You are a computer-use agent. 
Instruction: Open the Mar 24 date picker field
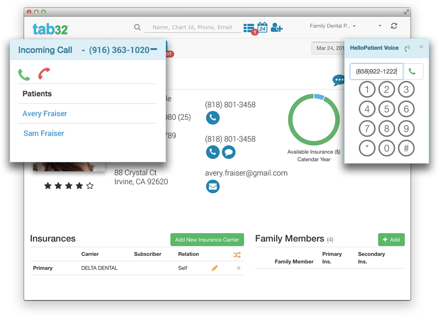tap(328, 48)
